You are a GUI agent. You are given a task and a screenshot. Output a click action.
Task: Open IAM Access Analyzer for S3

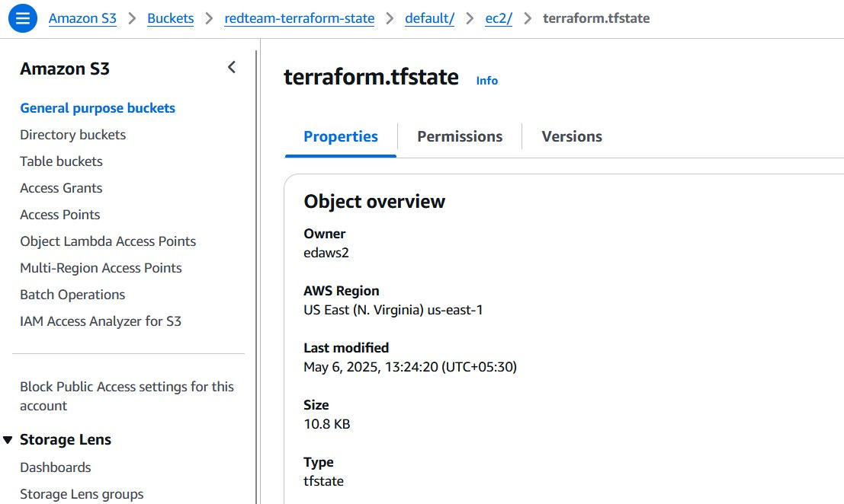coord(101,321)
